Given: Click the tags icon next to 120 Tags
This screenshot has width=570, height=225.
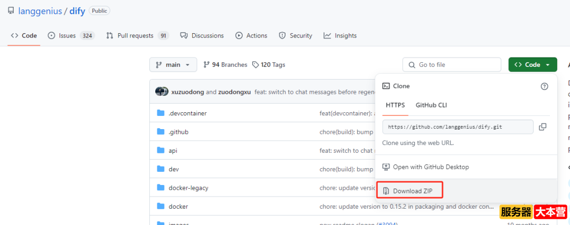Looking at the screenshot, I should (255, 65).
